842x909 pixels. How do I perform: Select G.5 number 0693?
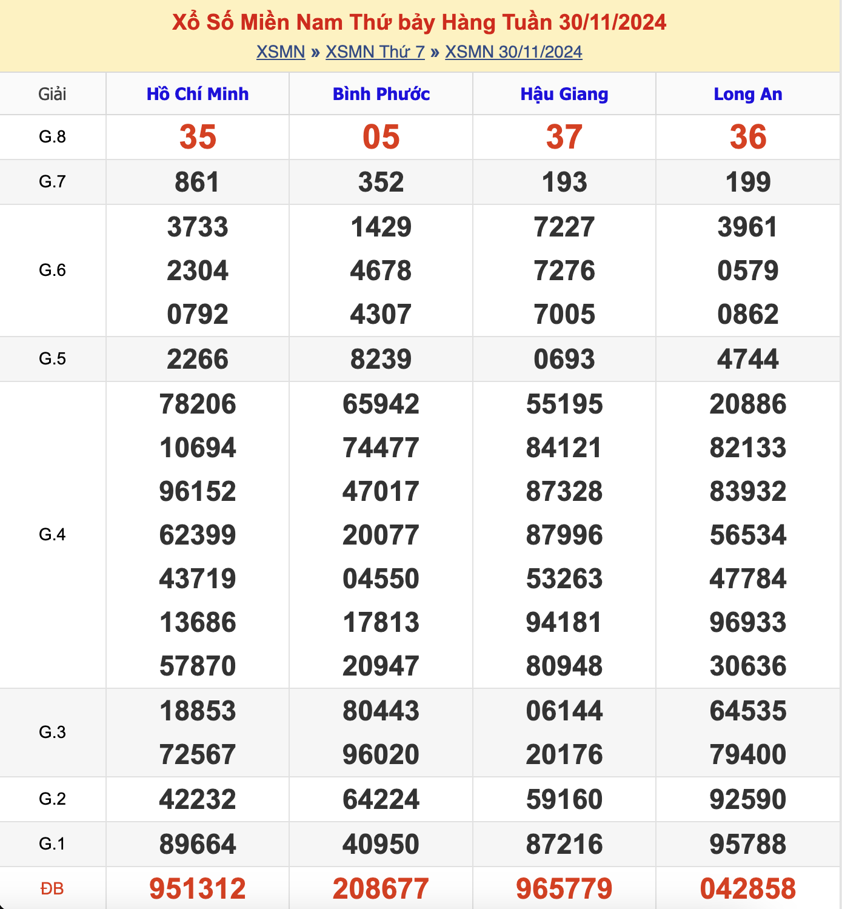point(564,359)
